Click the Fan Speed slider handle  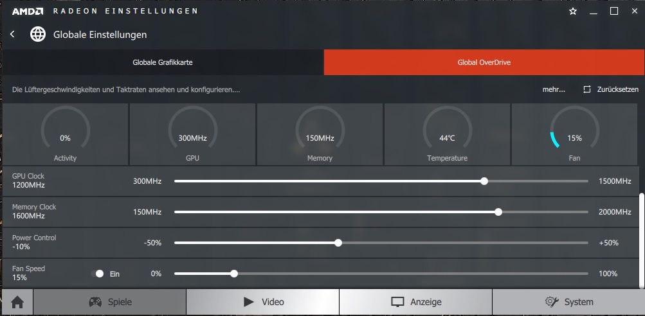[234, 274]
